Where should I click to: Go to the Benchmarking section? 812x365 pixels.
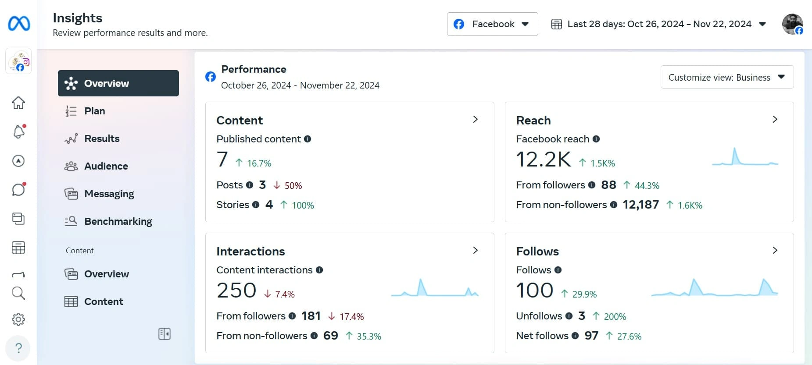(x=118, y=221)
